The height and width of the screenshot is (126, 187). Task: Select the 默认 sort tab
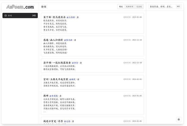121,7
